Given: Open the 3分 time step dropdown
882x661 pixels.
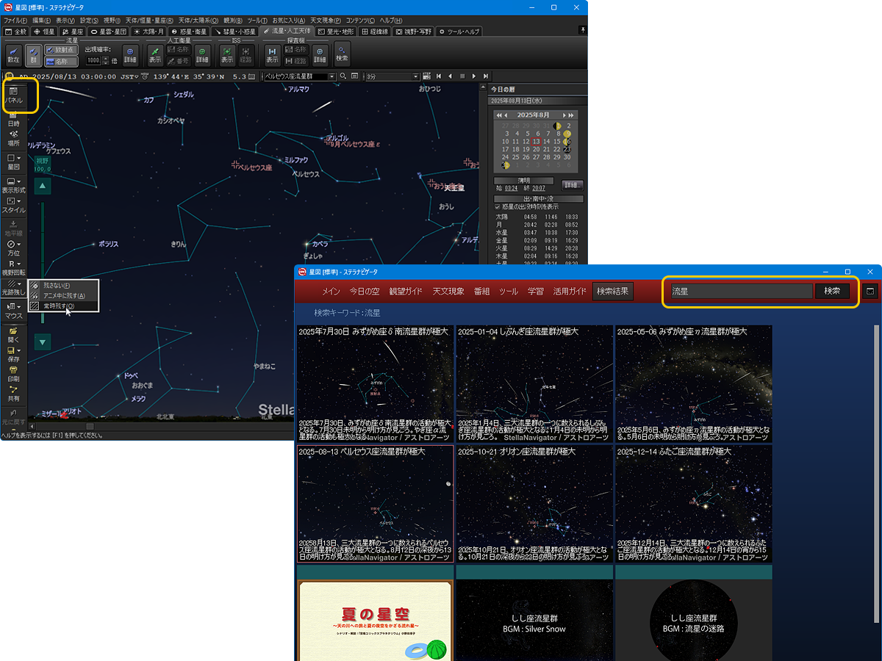Looking at the screenshot, I should coord(415,76).
